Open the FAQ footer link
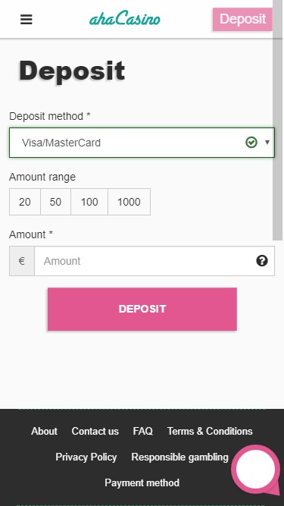 click(x=142, y=431)
